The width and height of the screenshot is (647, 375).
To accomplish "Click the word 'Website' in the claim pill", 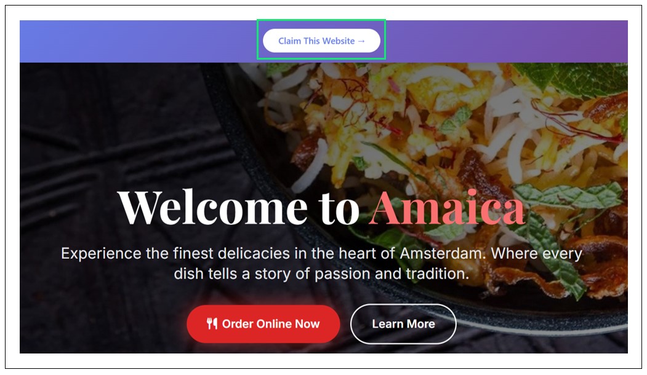I will coord(339,41).
